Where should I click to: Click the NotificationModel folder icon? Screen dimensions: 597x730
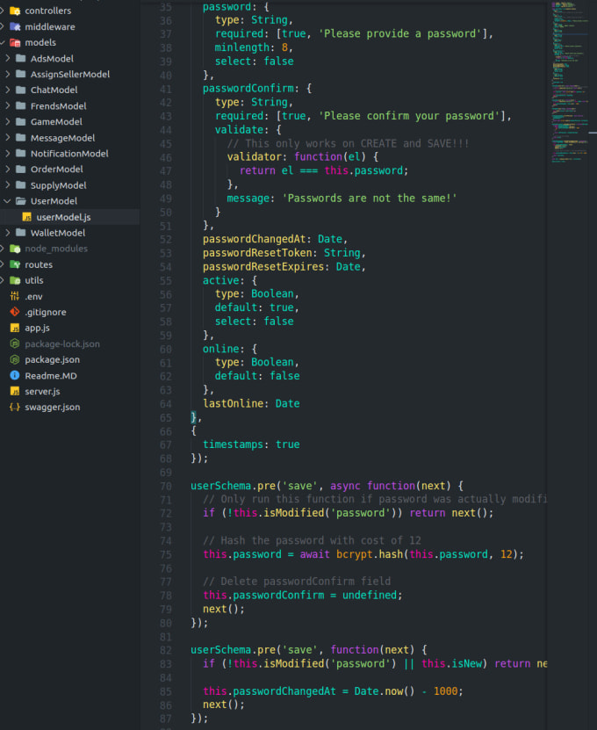(20, 153)
